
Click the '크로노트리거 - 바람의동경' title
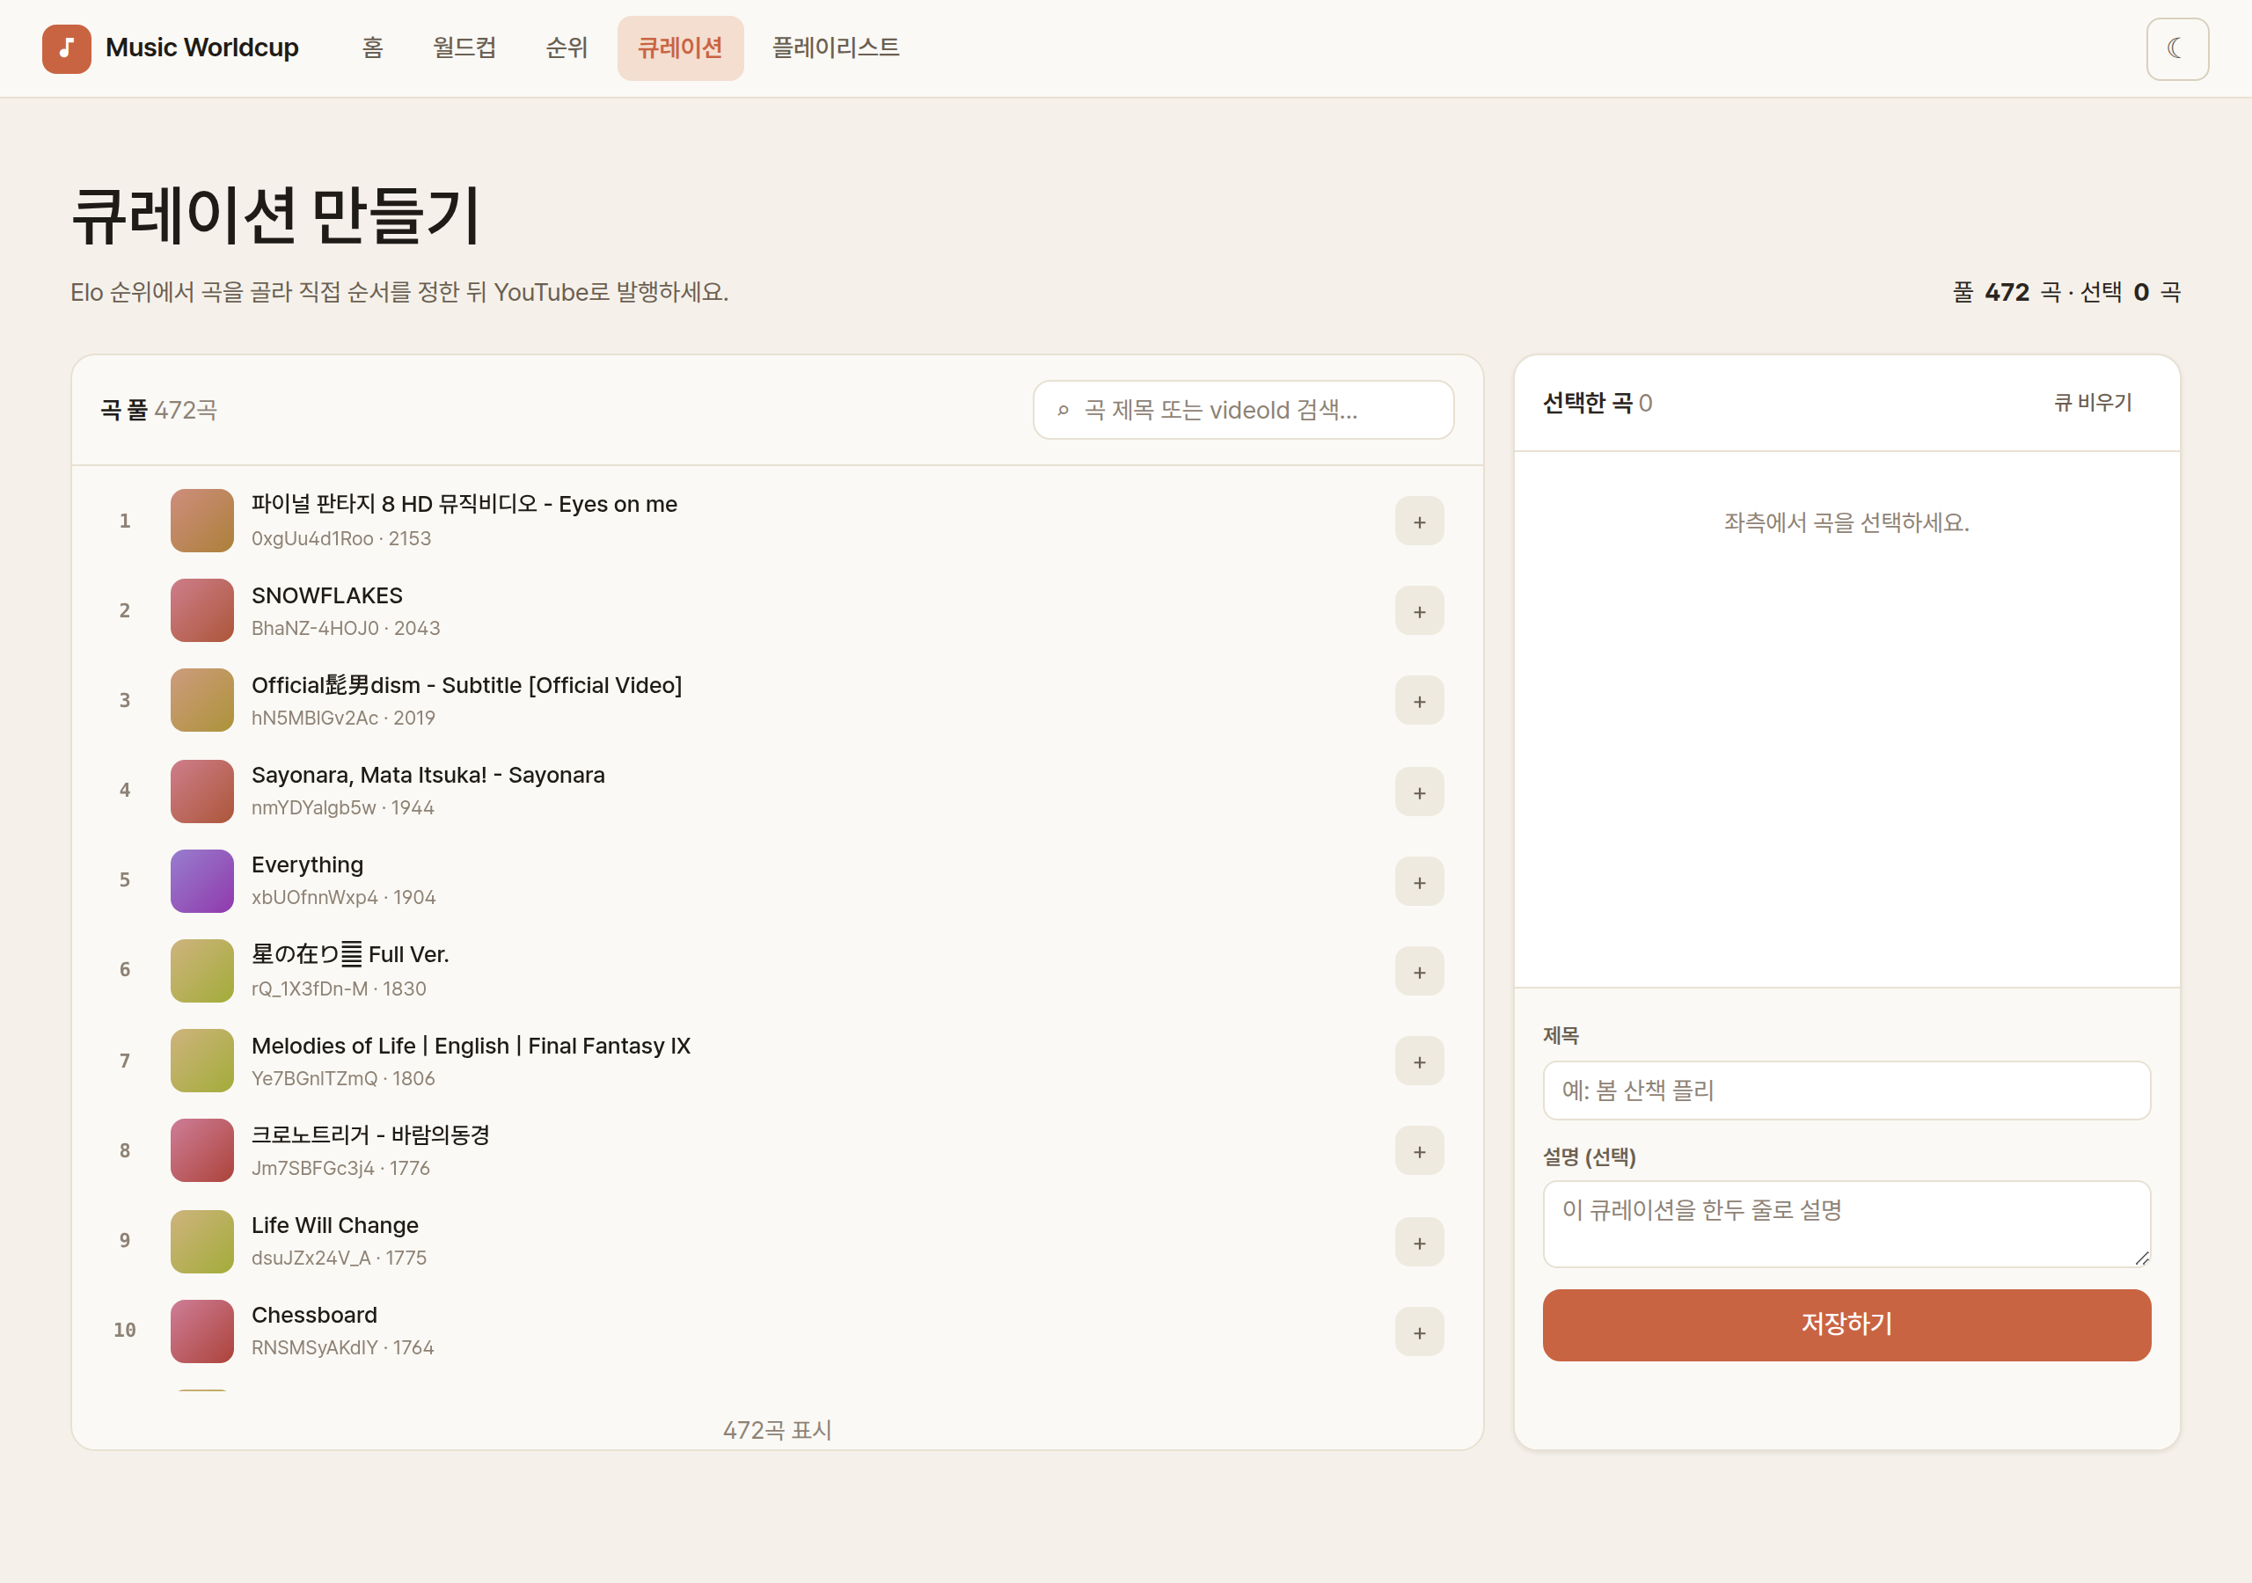pos(369,1134)
